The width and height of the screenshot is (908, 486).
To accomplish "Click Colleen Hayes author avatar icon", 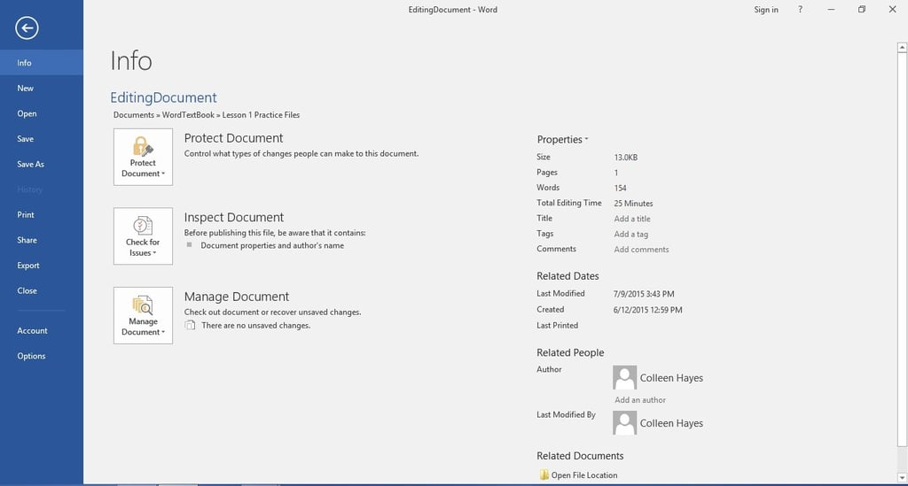I will click(625, 377).
